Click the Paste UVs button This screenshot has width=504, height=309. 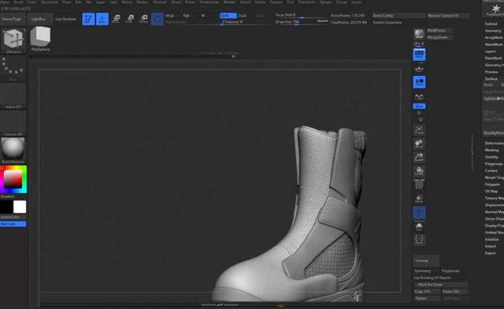[455, 292]
